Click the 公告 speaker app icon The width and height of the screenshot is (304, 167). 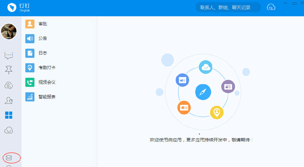[x=30, y=39]
